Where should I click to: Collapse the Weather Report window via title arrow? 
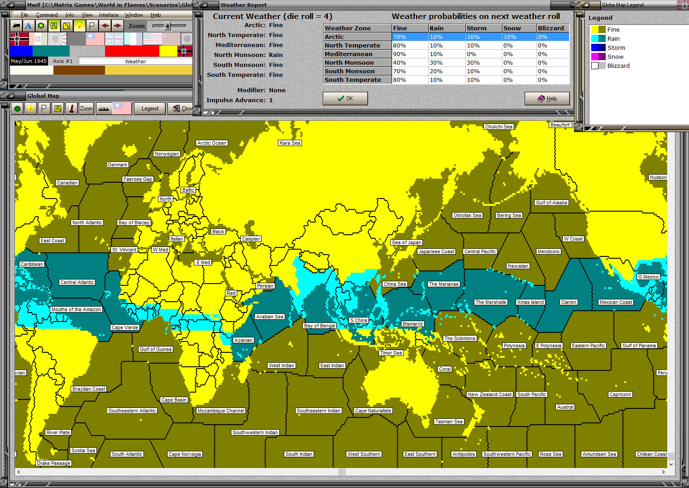[204, 5]
